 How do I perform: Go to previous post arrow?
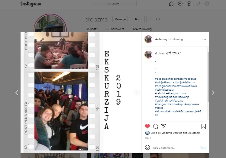(x=17, y=93)
